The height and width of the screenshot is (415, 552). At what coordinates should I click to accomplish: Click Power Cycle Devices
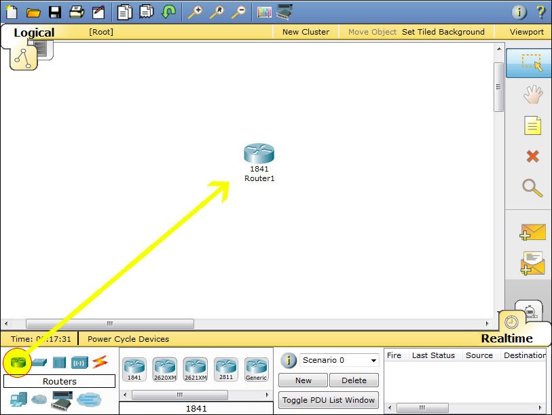pyautogui.click(x=128, y=339)
